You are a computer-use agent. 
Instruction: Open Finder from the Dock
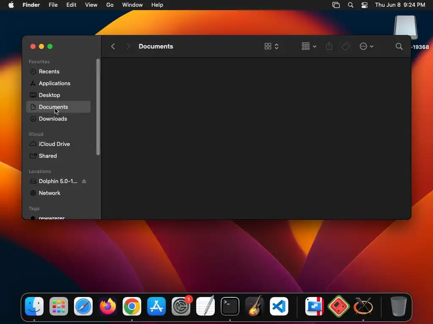point(34,306)
